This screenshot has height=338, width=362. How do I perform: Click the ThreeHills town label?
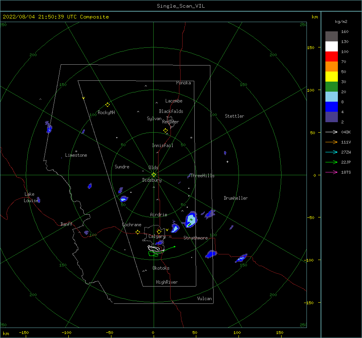[x=202, y=176]
